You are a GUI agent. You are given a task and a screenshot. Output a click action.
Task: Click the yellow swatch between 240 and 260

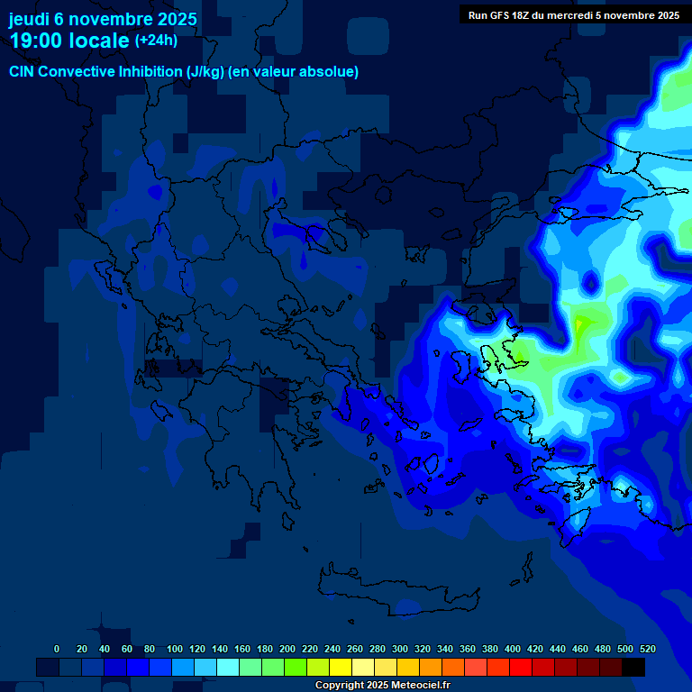pos(340,668)
